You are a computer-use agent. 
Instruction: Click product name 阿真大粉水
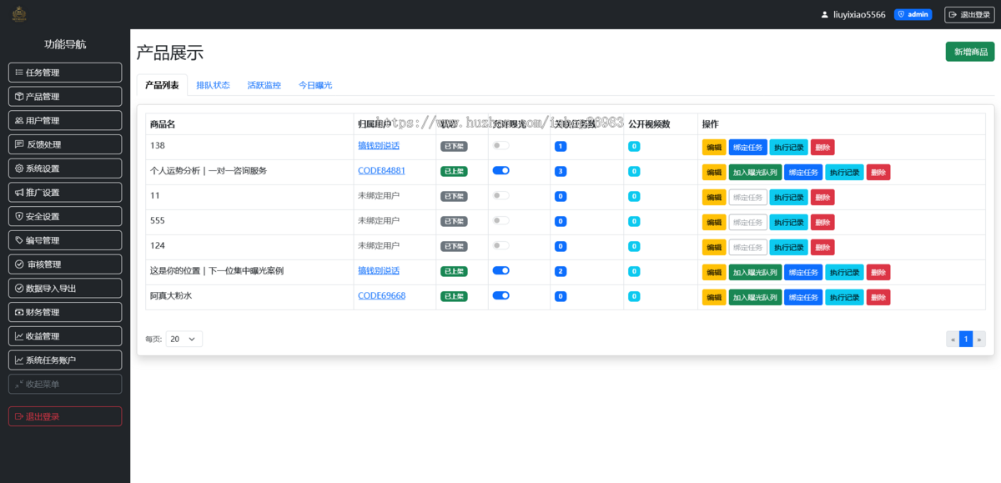point(171,295)
